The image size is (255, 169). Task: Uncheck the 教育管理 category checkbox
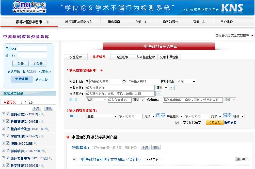pos(8,121)
